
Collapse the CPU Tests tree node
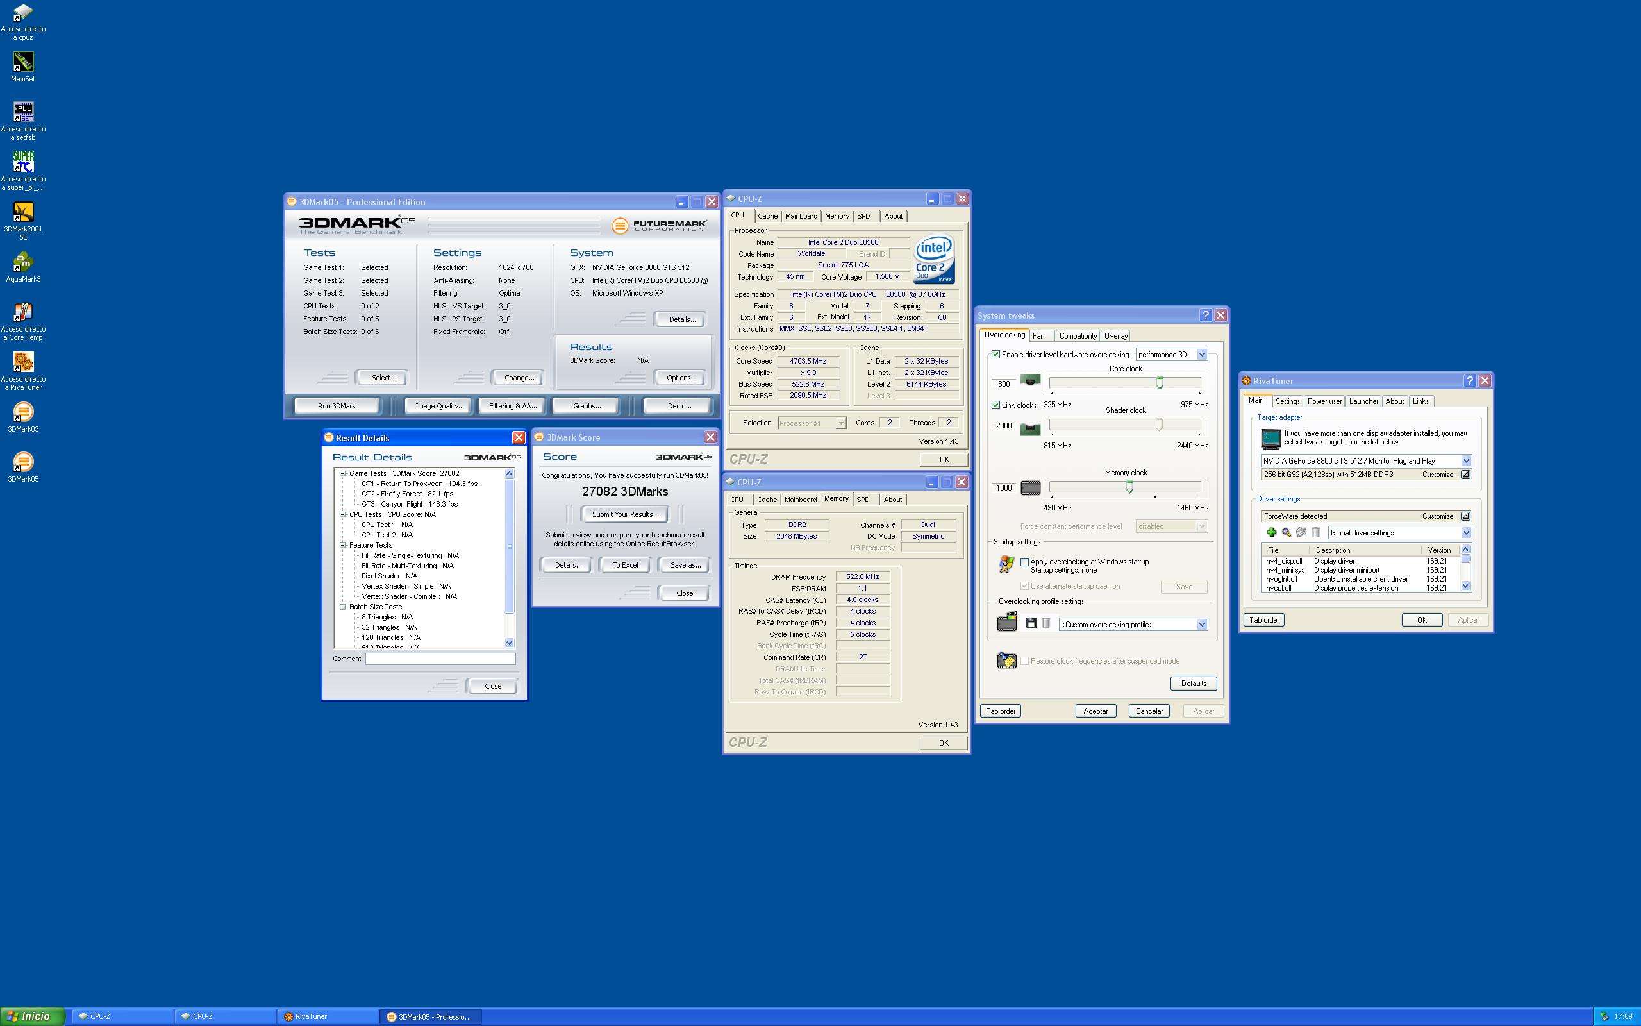tap(342, 514)
